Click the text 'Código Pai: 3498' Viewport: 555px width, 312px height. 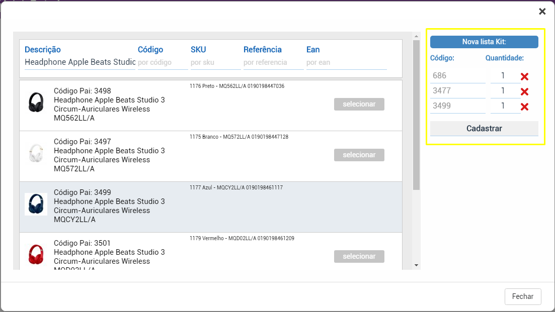[x=83, y=91]
